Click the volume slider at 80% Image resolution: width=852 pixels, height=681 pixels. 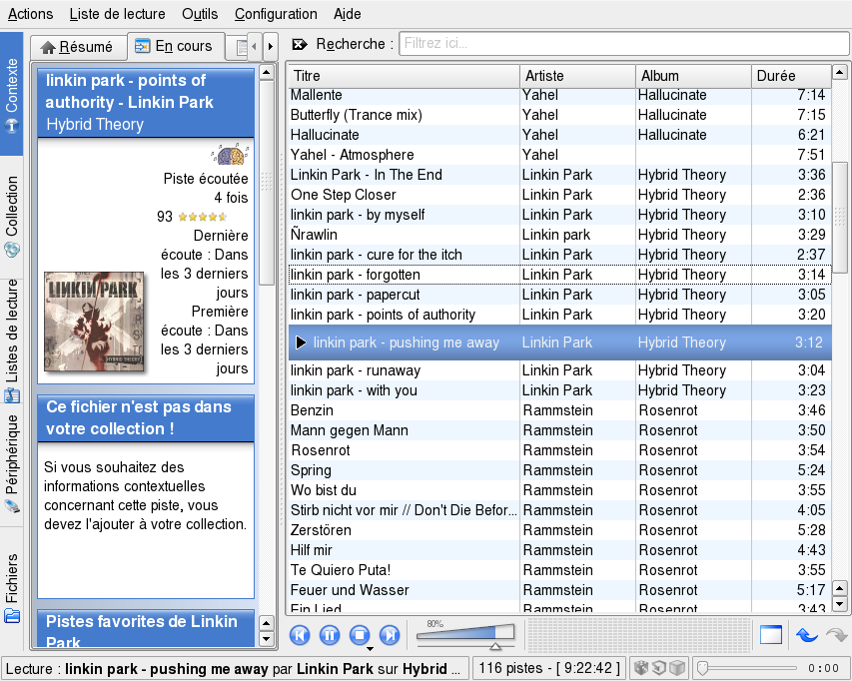(x=465, y=635)
